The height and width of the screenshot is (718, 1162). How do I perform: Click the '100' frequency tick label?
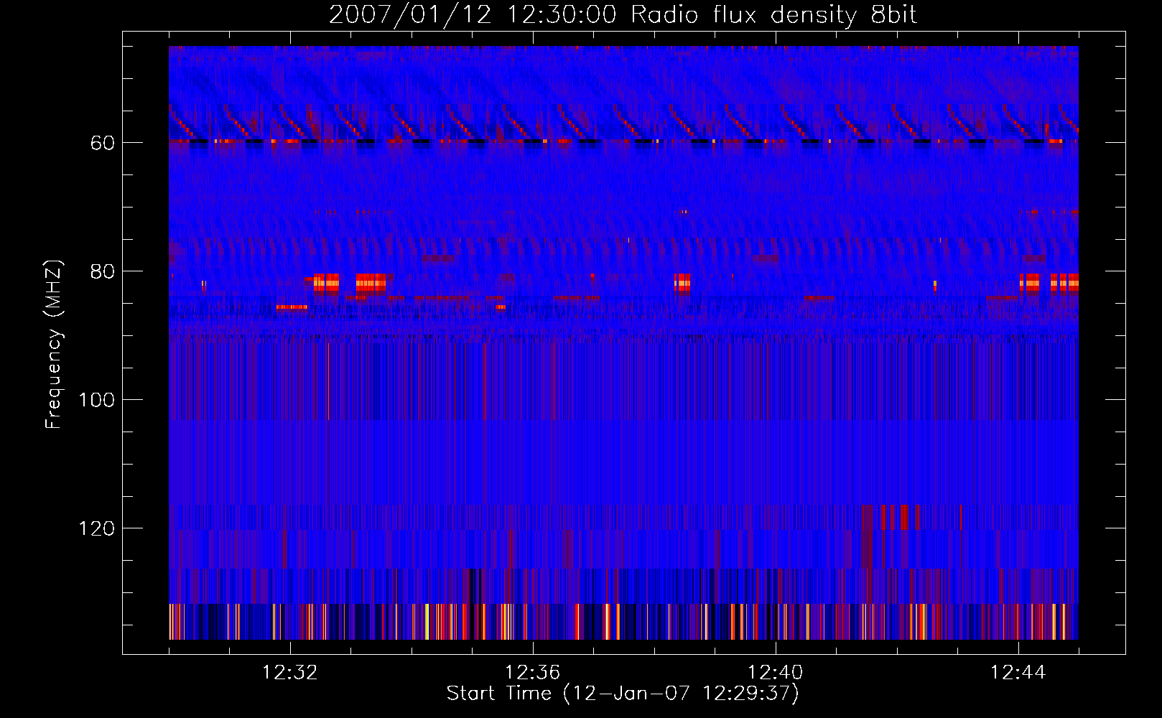97,400
